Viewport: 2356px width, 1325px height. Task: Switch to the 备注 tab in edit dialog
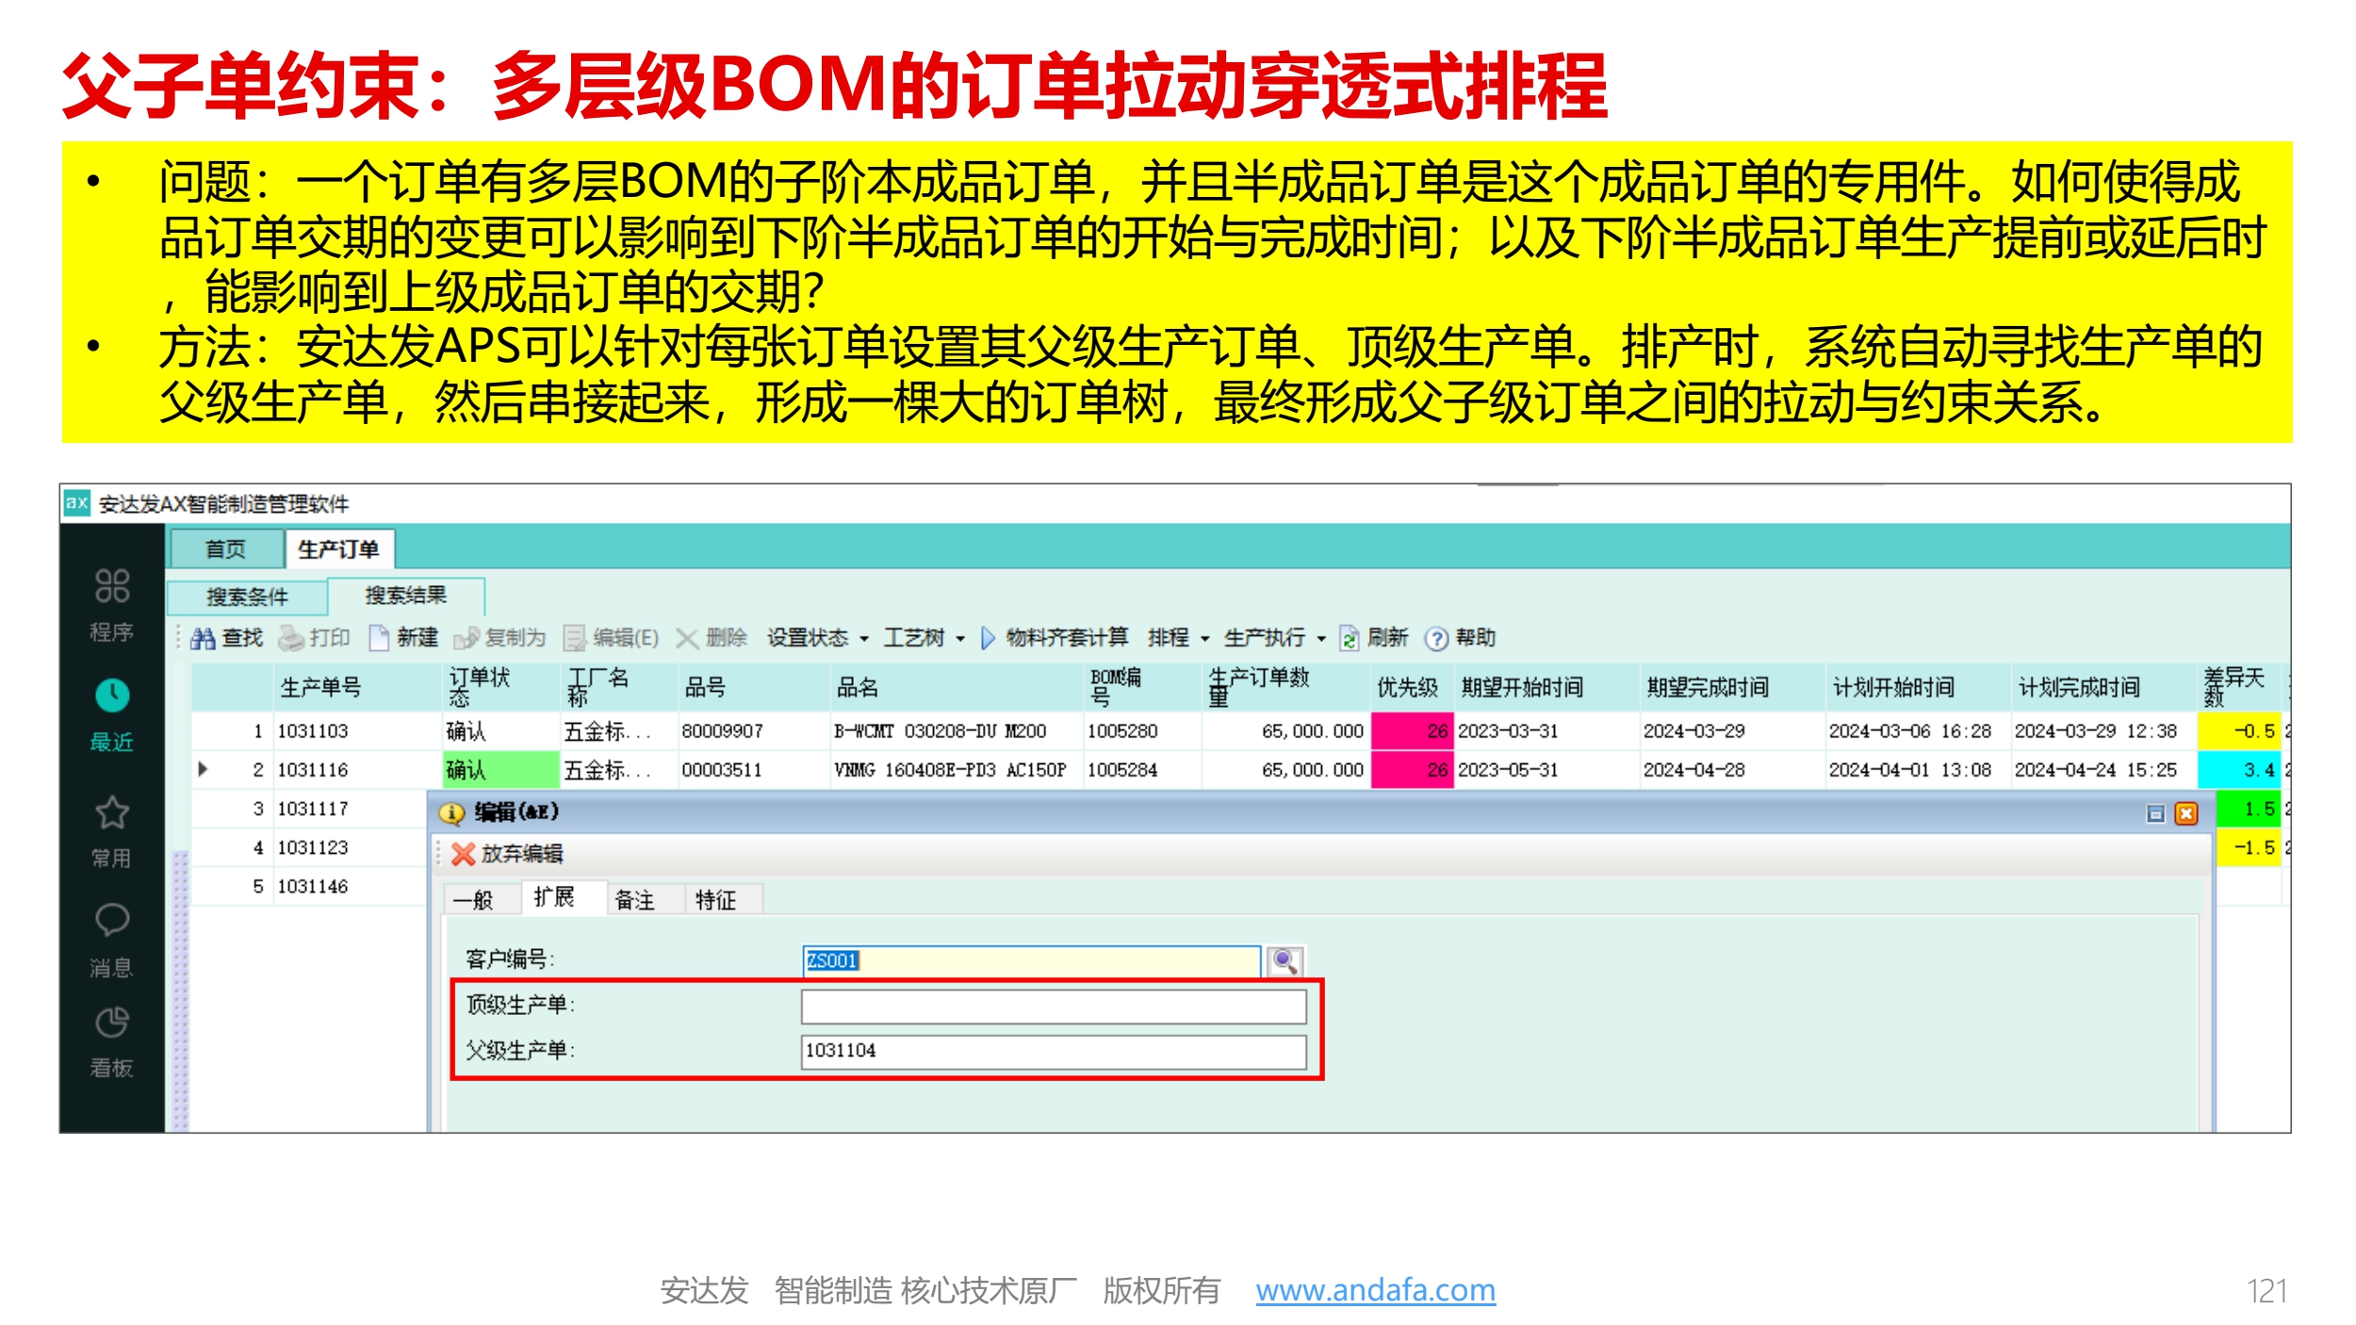(x=634, y=900)
